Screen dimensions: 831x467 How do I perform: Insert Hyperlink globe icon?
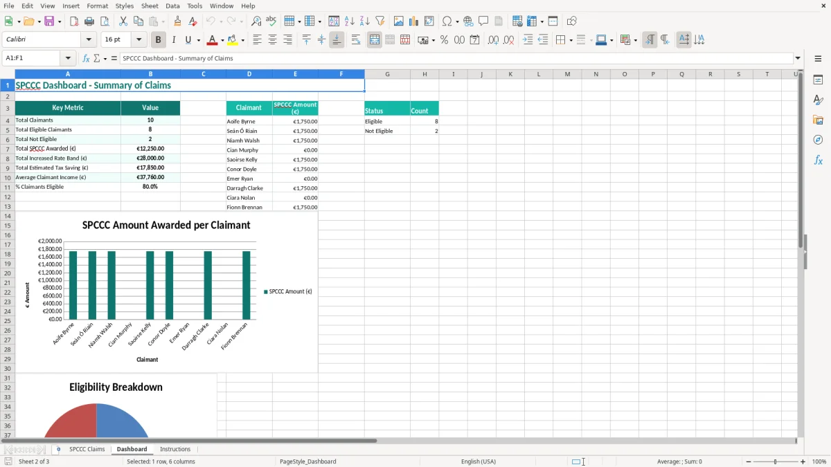(x=468, y=21)
